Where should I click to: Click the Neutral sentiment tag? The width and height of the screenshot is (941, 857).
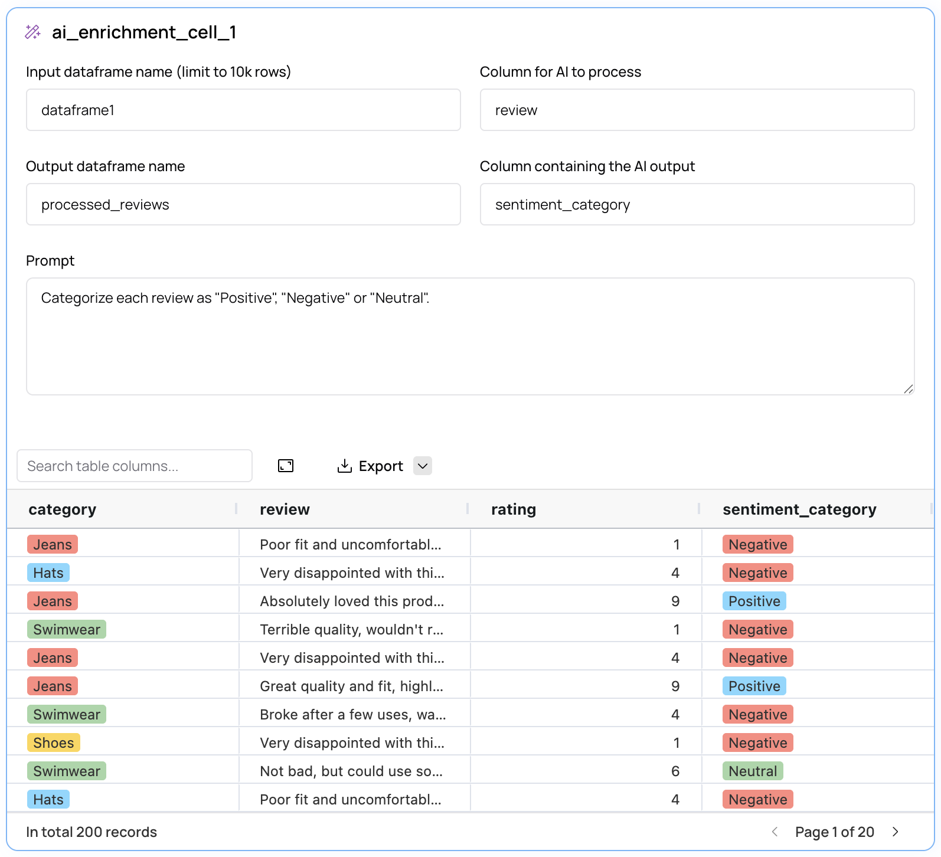click(753, 771)
